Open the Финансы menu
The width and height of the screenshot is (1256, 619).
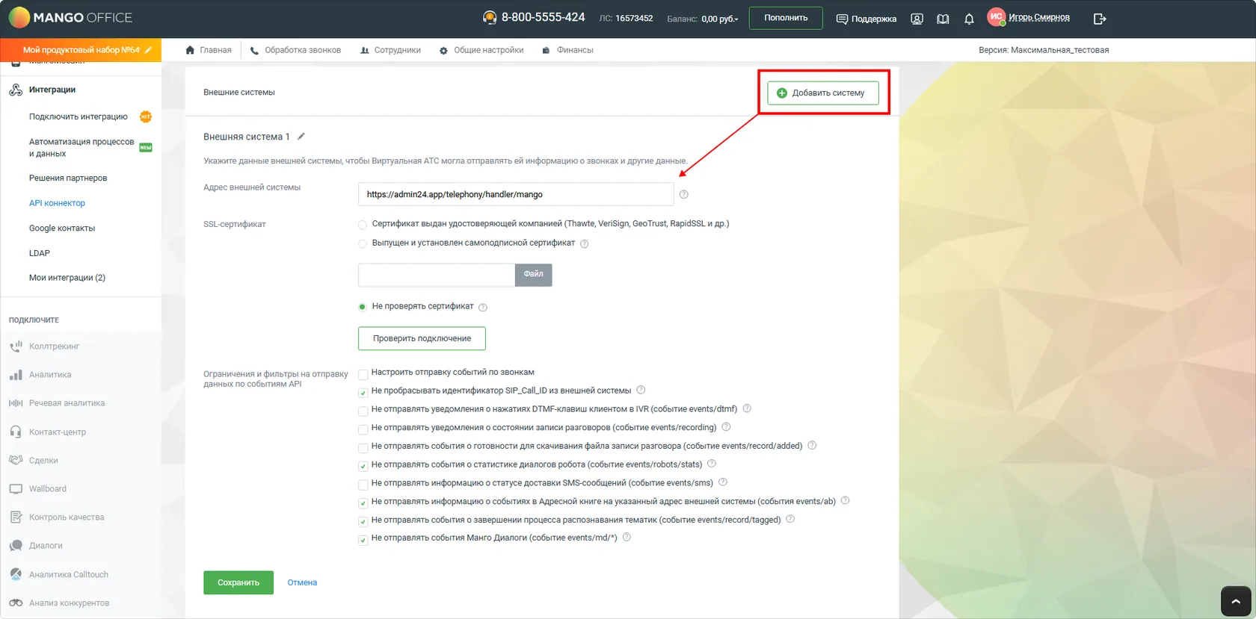(567, 50)
